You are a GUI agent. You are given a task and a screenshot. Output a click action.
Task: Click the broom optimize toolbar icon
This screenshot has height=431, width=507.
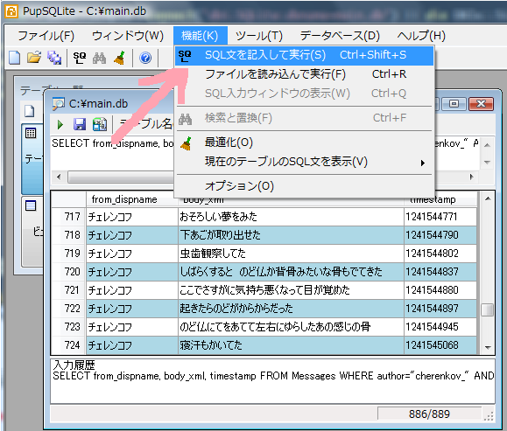point(120,58)
